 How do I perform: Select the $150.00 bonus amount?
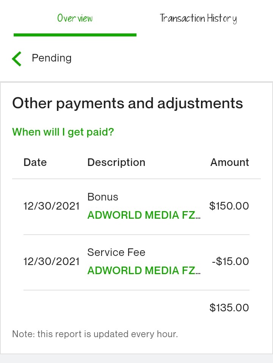tap(229, 206)
